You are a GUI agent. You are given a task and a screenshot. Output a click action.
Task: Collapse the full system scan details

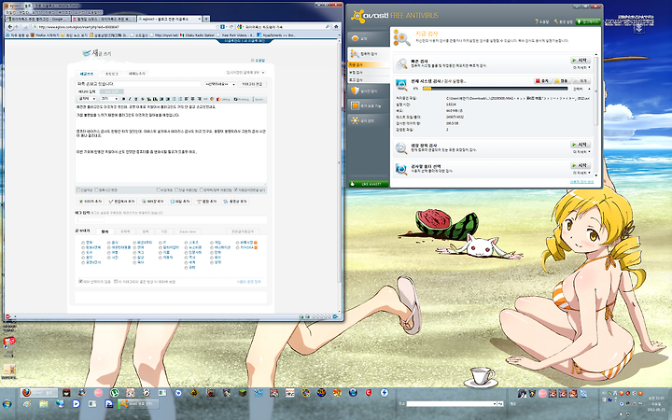tap(581, 89)
